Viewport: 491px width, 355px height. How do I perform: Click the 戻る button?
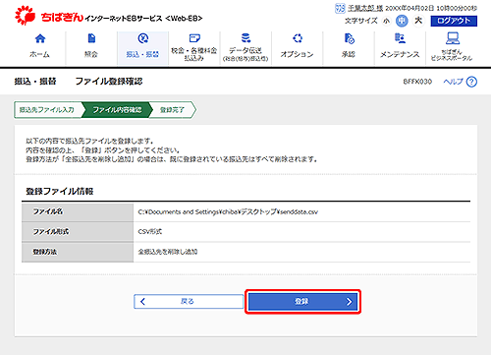pyautogui.click(x=189, y=302)
